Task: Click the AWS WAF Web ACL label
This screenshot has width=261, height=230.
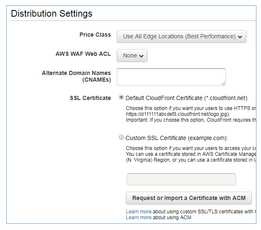Action: click(83, 54)
